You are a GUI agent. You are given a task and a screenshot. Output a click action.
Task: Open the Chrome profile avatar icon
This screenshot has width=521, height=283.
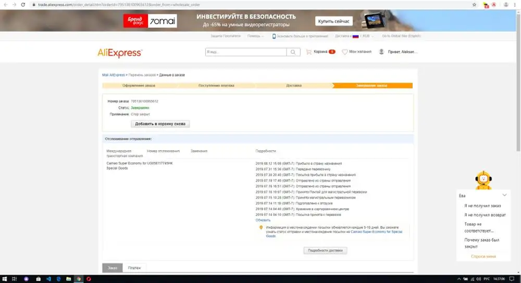(x=506, y=5)
